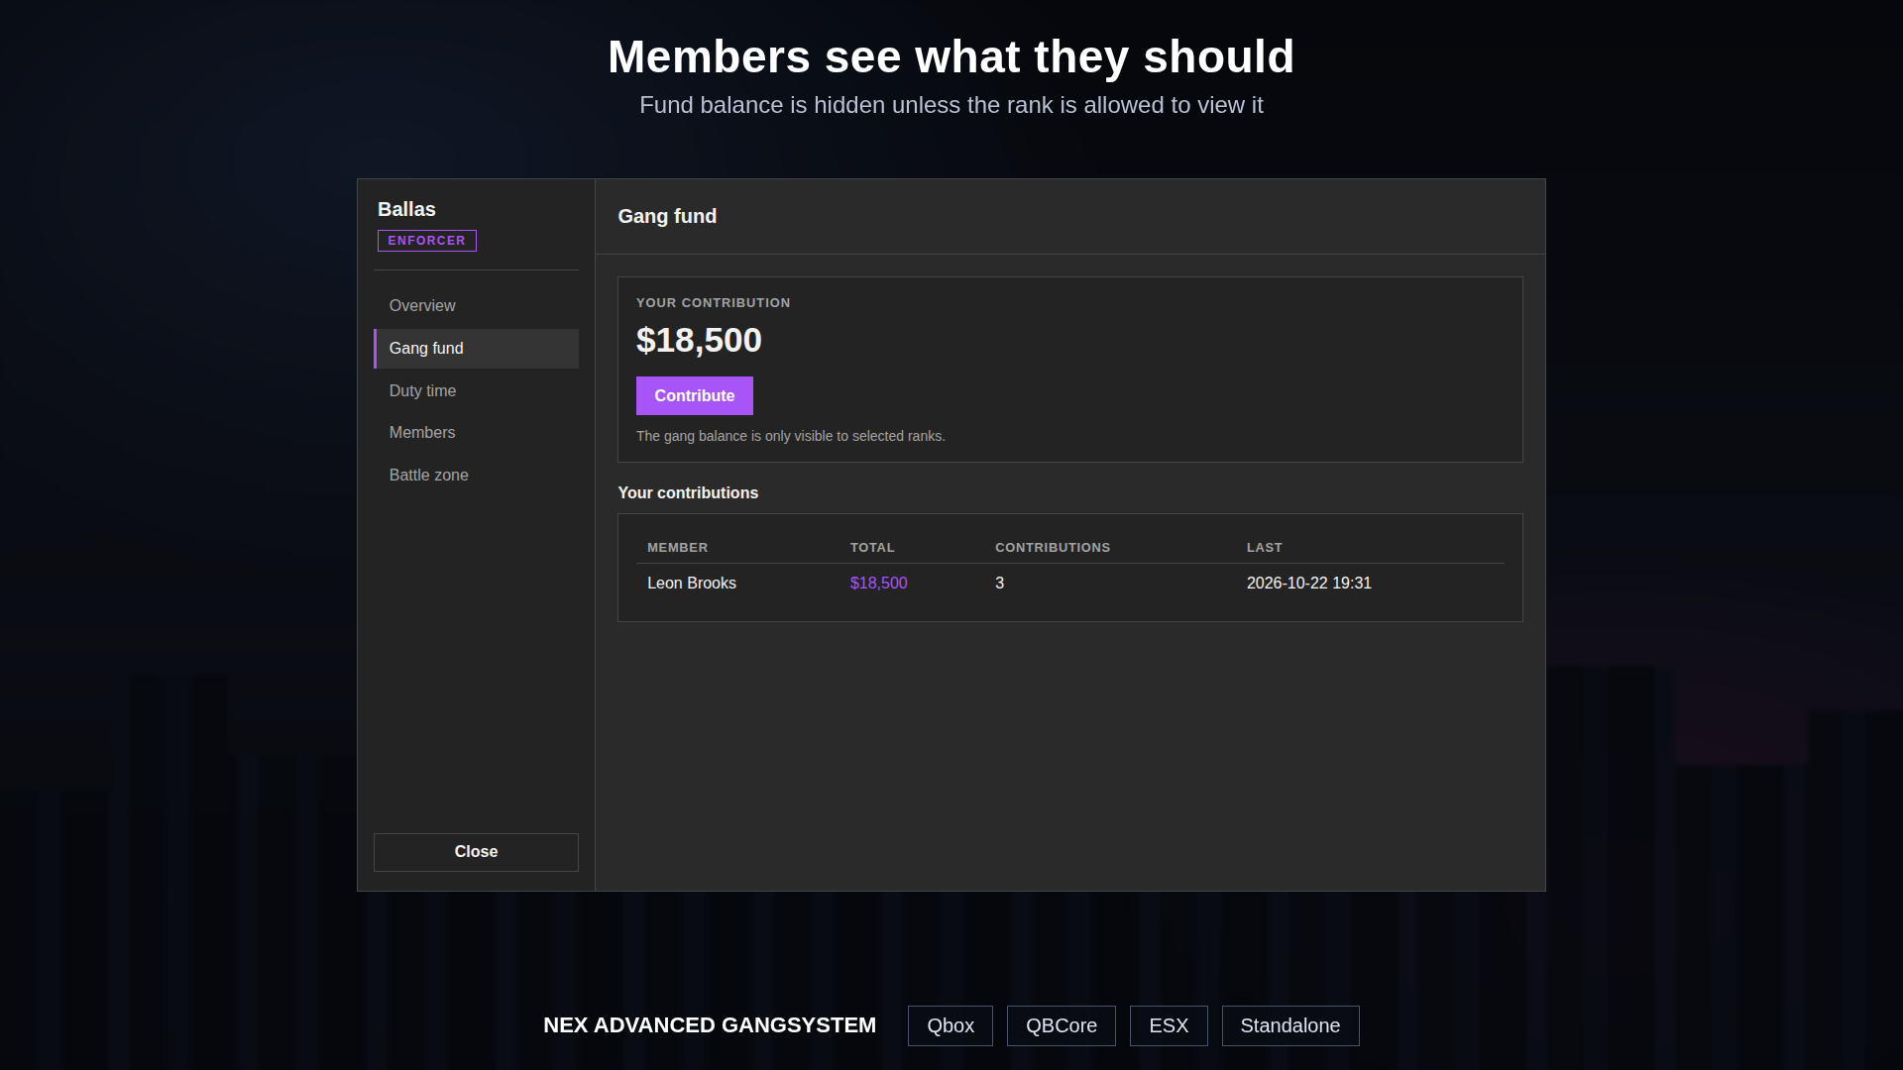Select Gang fund in sidebar
Screen dimensions: 1903x1070
click(x=476, y=349)
